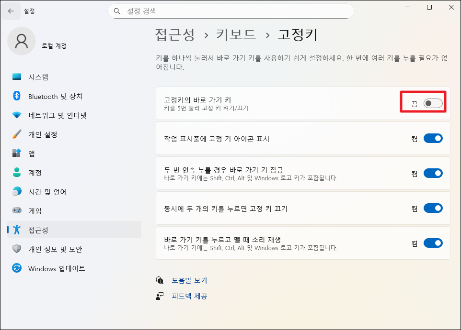Open 도움말 보기 help link

[x=189, y=281]
